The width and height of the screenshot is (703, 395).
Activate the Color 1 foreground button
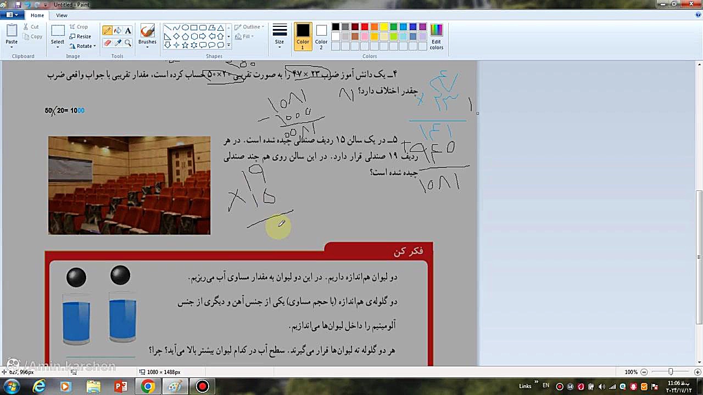click(303, 37)
